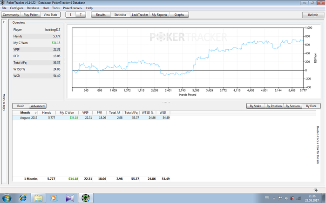The image size is (326, 203).
Task: Open the volume speaker tray icon
Action: [286, 198]
